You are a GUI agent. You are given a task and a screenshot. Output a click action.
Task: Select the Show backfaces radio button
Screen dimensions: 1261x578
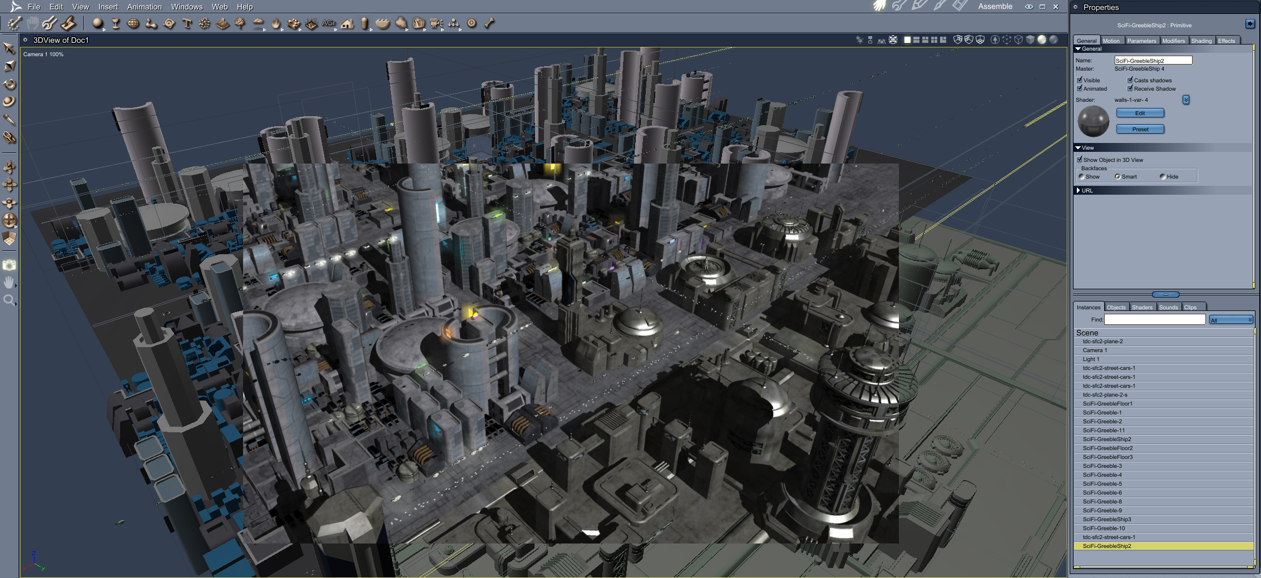click(1082, 177)
